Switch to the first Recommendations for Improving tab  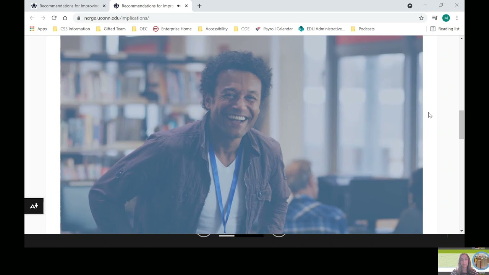pyautogui.click(x=65, y=6)
